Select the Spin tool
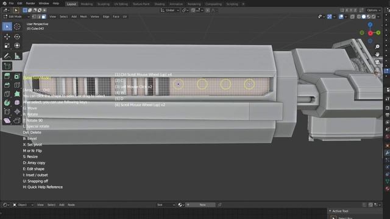 point(7,103)
